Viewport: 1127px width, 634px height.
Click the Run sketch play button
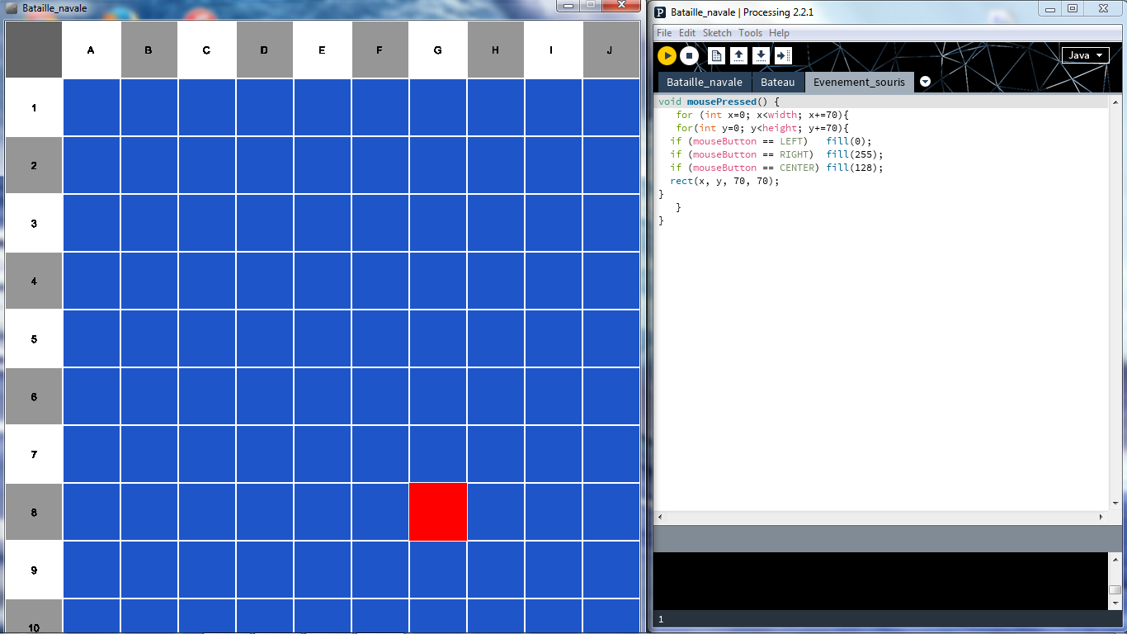(667, 55)
